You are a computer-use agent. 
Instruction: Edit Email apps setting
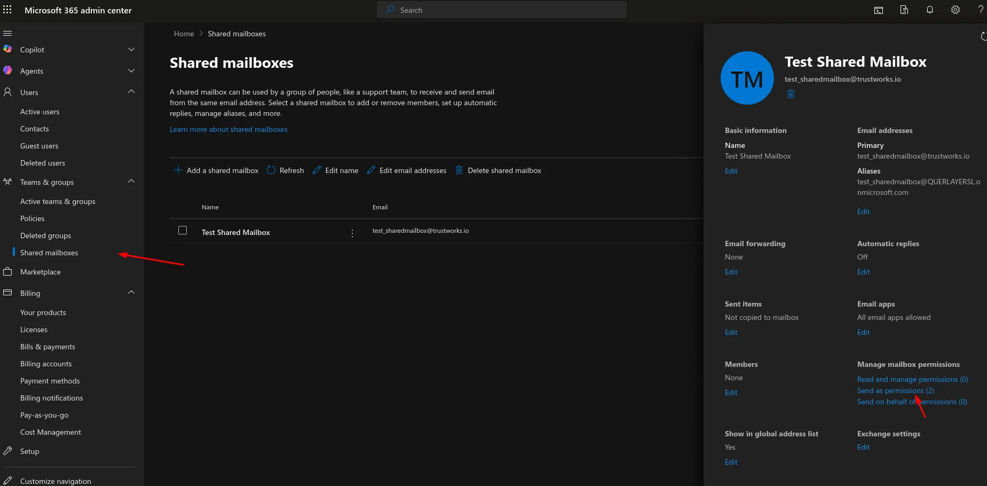(864, 332)
